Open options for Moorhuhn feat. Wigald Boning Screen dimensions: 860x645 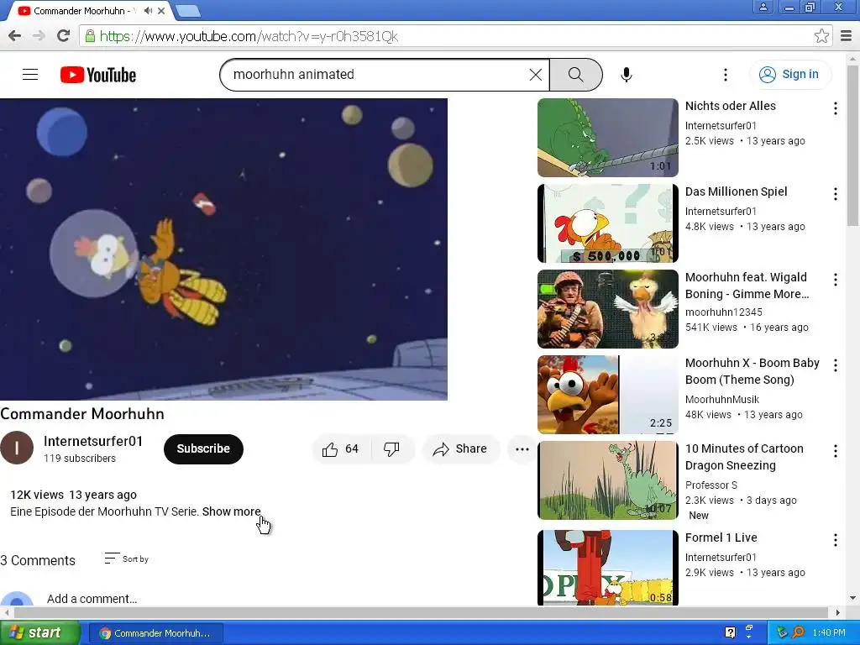tap(836, 280)
